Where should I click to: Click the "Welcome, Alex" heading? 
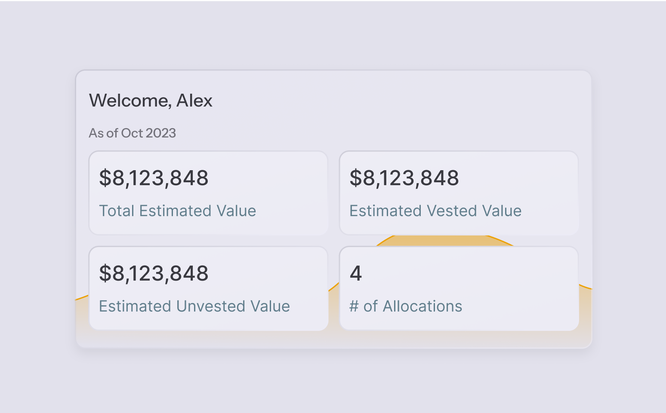point(151,101)
